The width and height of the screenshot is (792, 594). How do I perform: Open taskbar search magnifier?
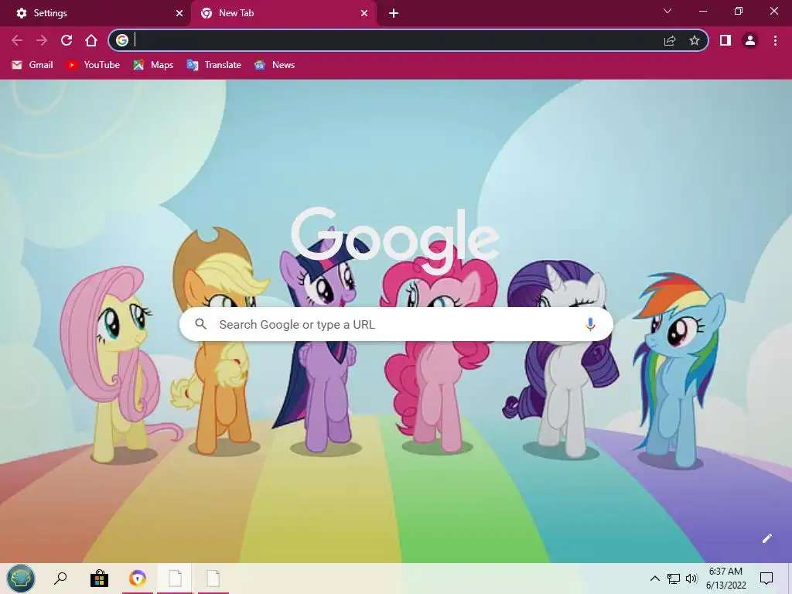pos(60,579)
